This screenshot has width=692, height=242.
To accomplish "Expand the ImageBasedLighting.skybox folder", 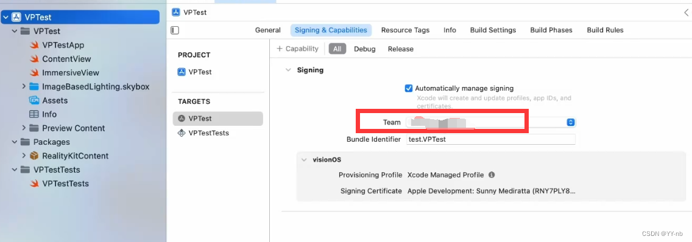I will (x=24, y=86).
